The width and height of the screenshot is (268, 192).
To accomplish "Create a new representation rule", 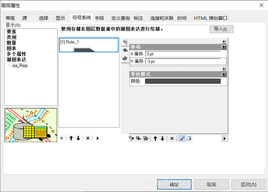I will (62, 138).
